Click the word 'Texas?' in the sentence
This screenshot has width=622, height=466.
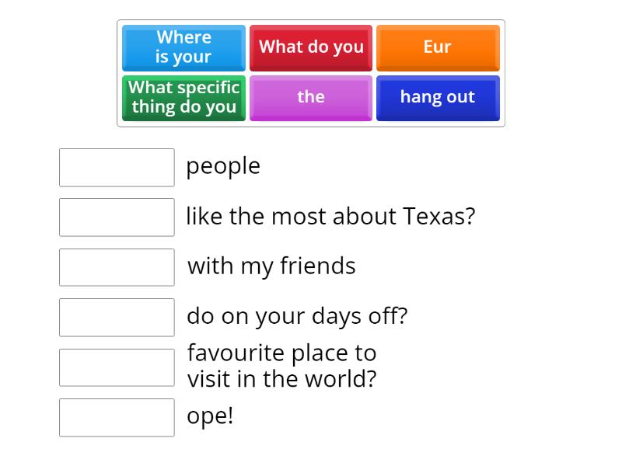pos(439,217)
